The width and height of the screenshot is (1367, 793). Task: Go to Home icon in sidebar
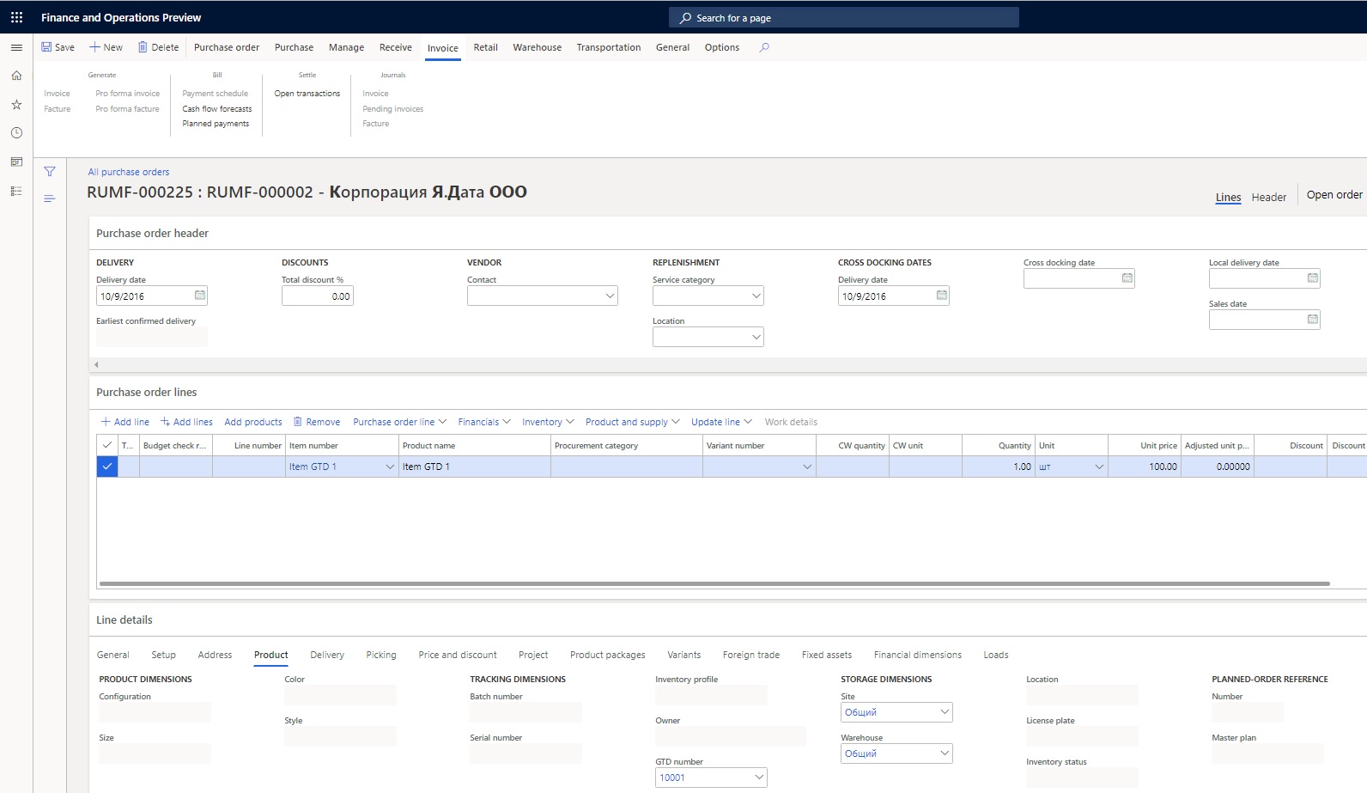tap(16, 76)
